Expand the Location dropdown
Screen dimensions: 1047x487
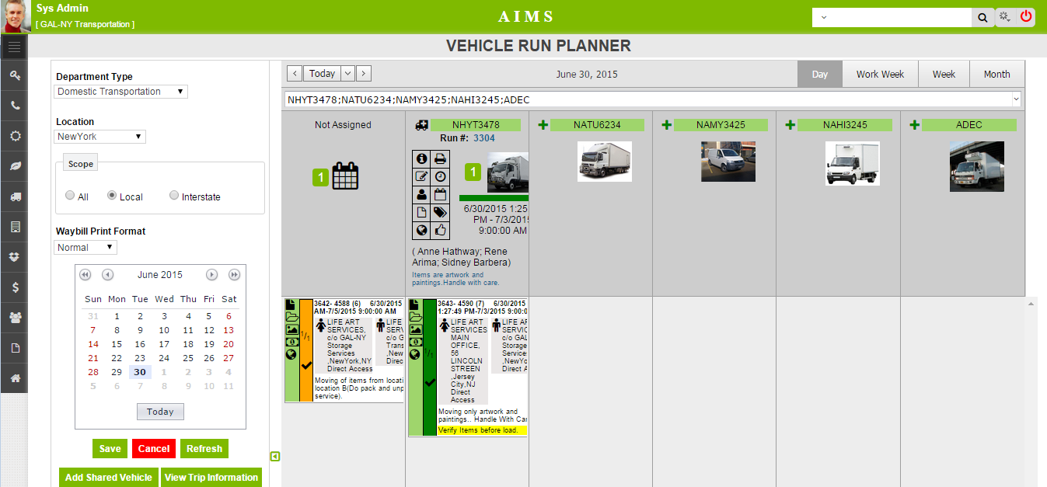[x=100, y=137]
